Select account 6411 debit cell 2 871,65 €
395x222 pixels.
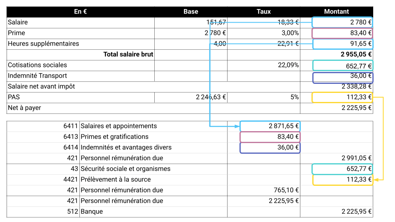click(270, 126)
